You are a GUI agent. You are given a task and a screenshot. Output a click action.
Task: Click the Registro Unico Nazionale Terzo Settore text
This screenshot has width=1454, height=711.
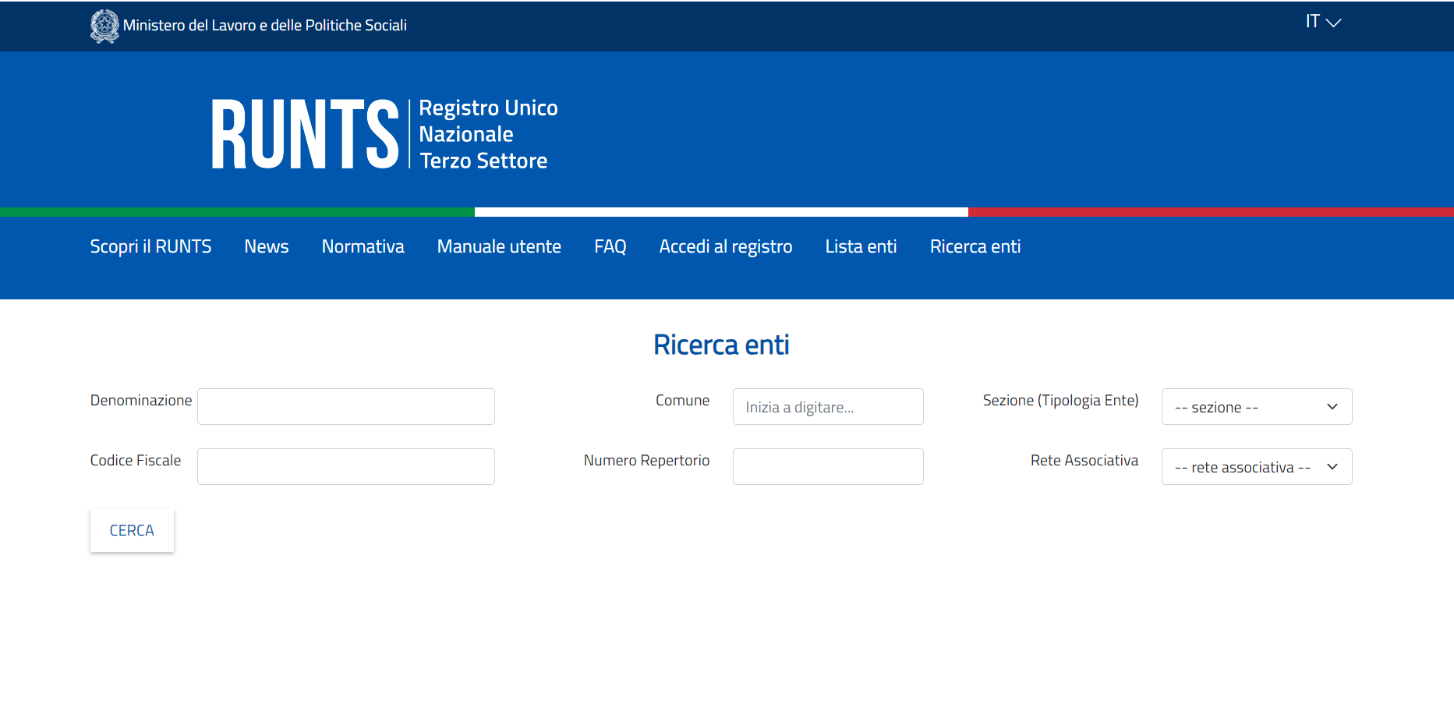point(488,134)
